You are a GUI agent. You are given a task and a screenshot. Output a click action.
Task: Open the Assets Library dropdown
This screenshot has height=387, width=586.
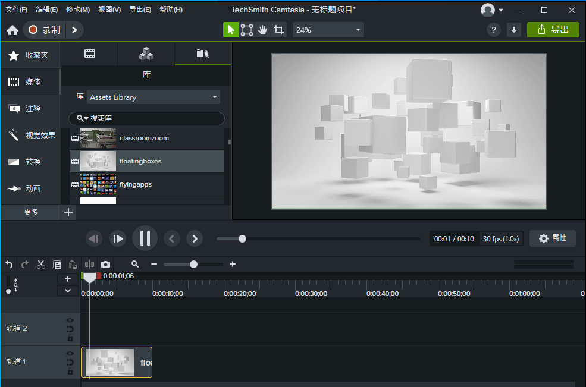[153, 97]
